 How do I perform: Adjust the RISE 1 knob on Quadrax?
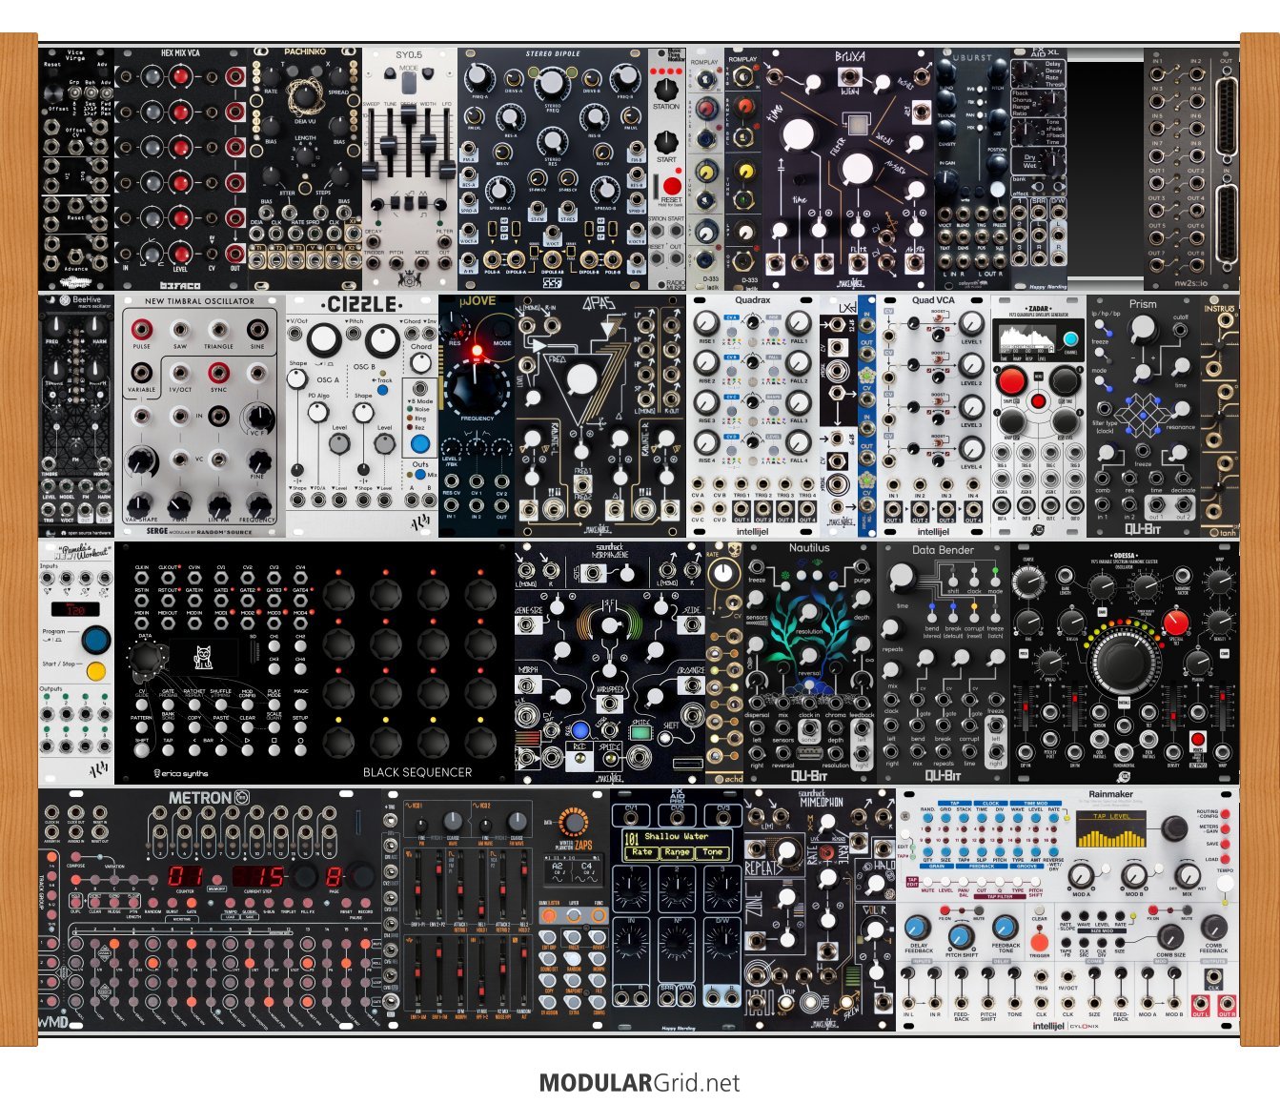(706, 324)
